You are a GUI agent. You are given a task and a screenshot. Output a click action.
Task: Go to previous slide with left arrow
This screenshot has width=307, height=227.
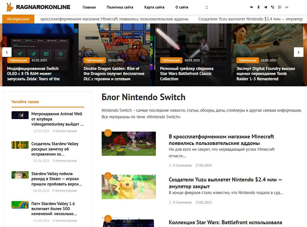7,52
